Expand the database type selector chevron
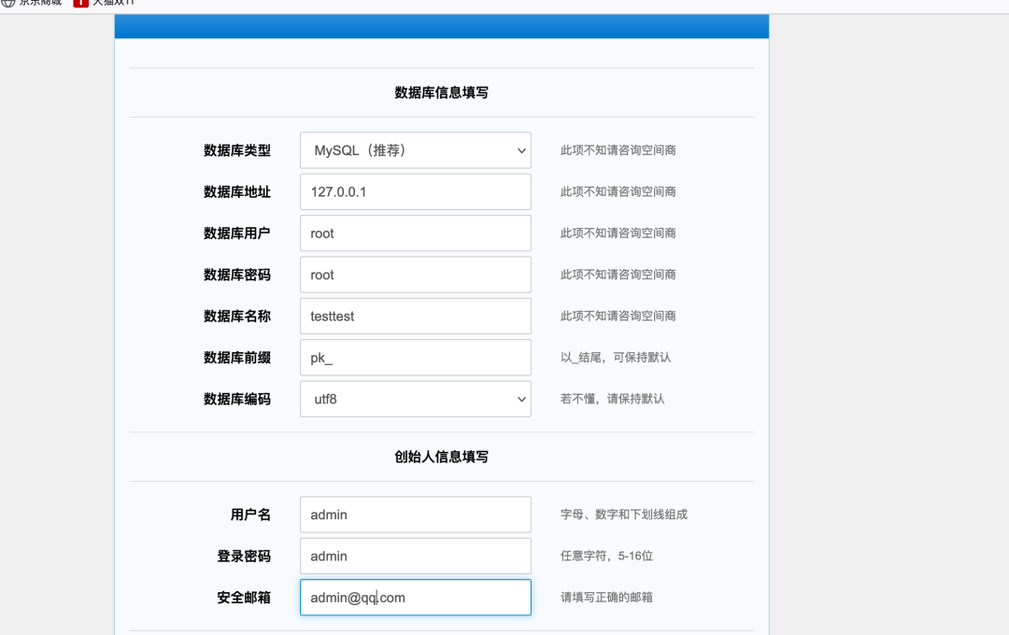Screen dimensions: 1009x635 [x=520, y=150]
